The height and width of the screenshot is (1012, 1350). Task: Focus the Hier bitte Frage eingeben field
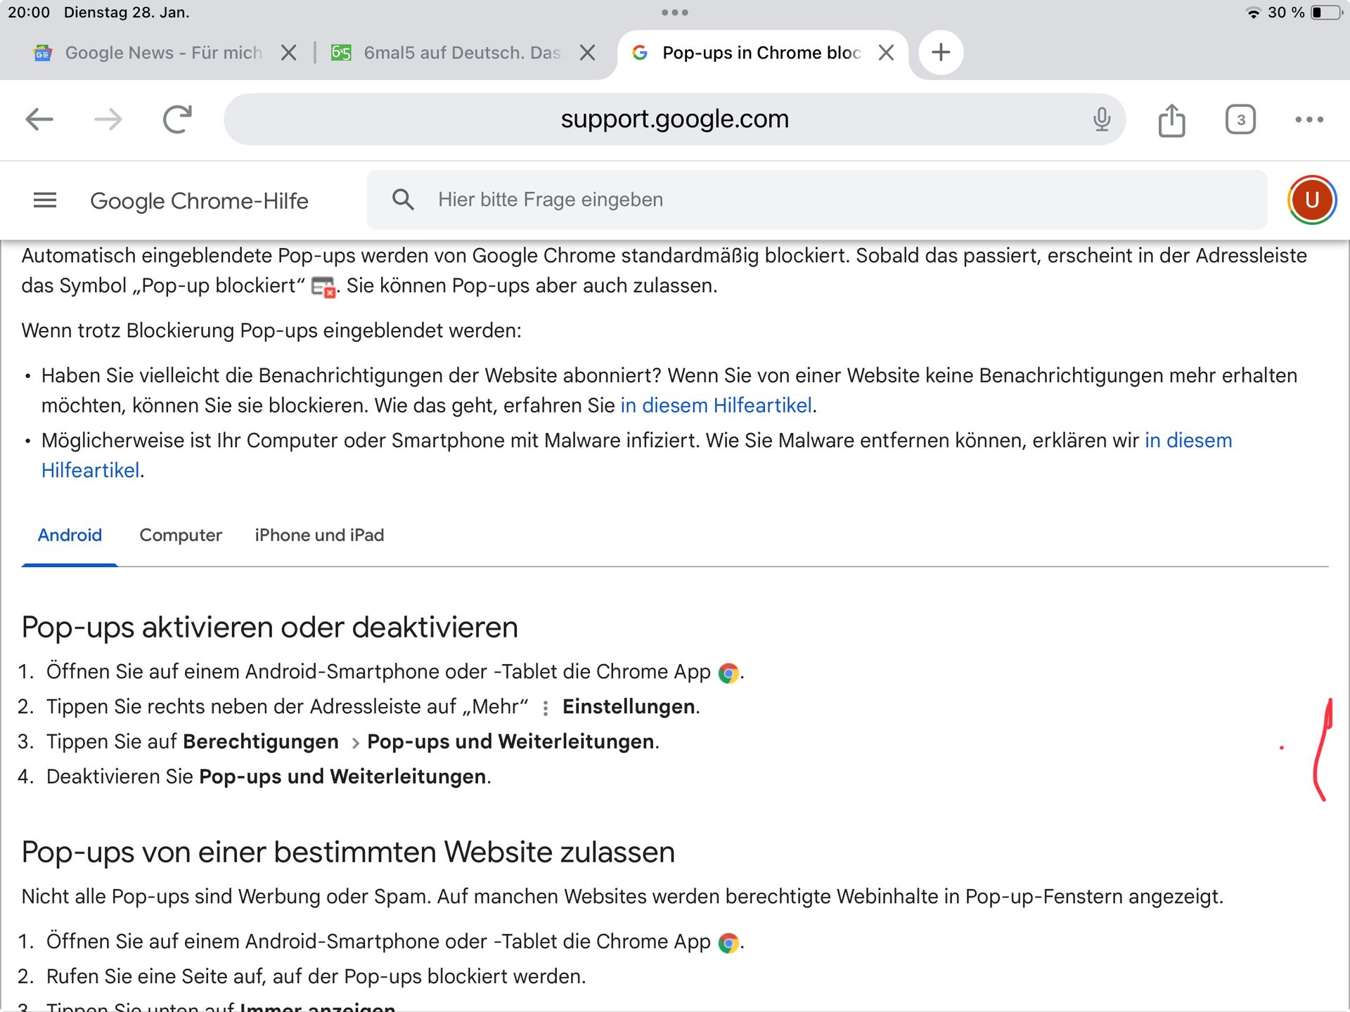click(x=816, y=200)
